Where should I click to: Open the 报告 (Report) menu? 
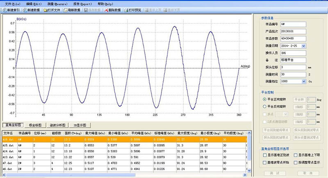pyautogui.click(x=82, y=4)
